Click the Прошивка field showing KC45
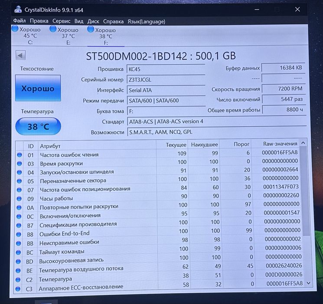323x304 pixels. coord(166,69)
